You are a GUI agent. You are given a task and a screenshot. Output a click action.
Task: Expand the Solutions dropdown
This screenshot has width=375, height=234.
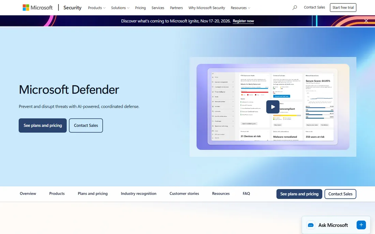tap(120, 8)
